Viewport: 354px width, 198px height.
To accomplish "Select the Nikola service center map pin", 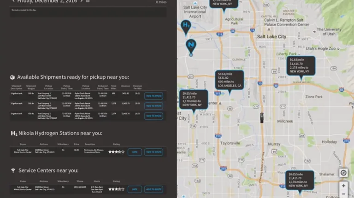I will point(191,45).
